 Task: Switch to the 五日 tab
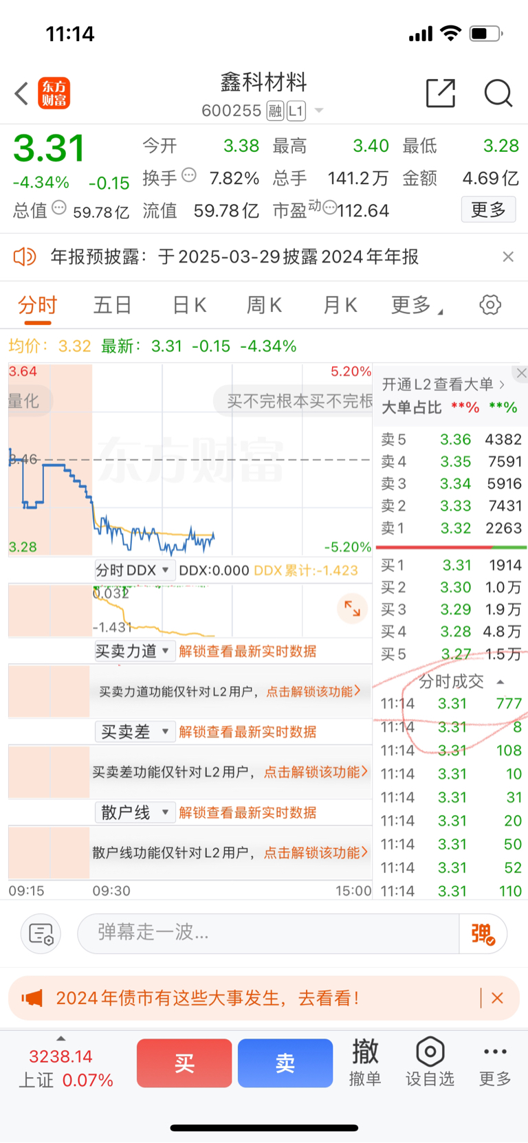pyautogui.click(x=112, y=304)
